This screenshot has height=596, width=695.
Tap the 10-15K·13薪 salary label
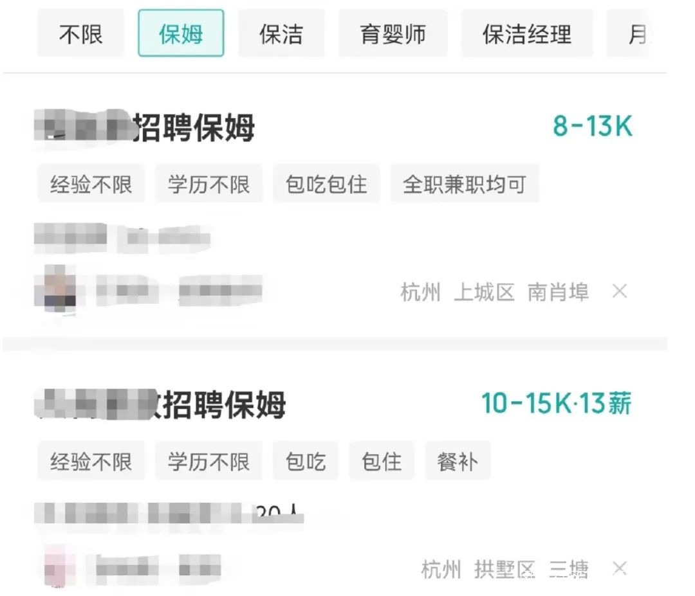coord(557,403)
